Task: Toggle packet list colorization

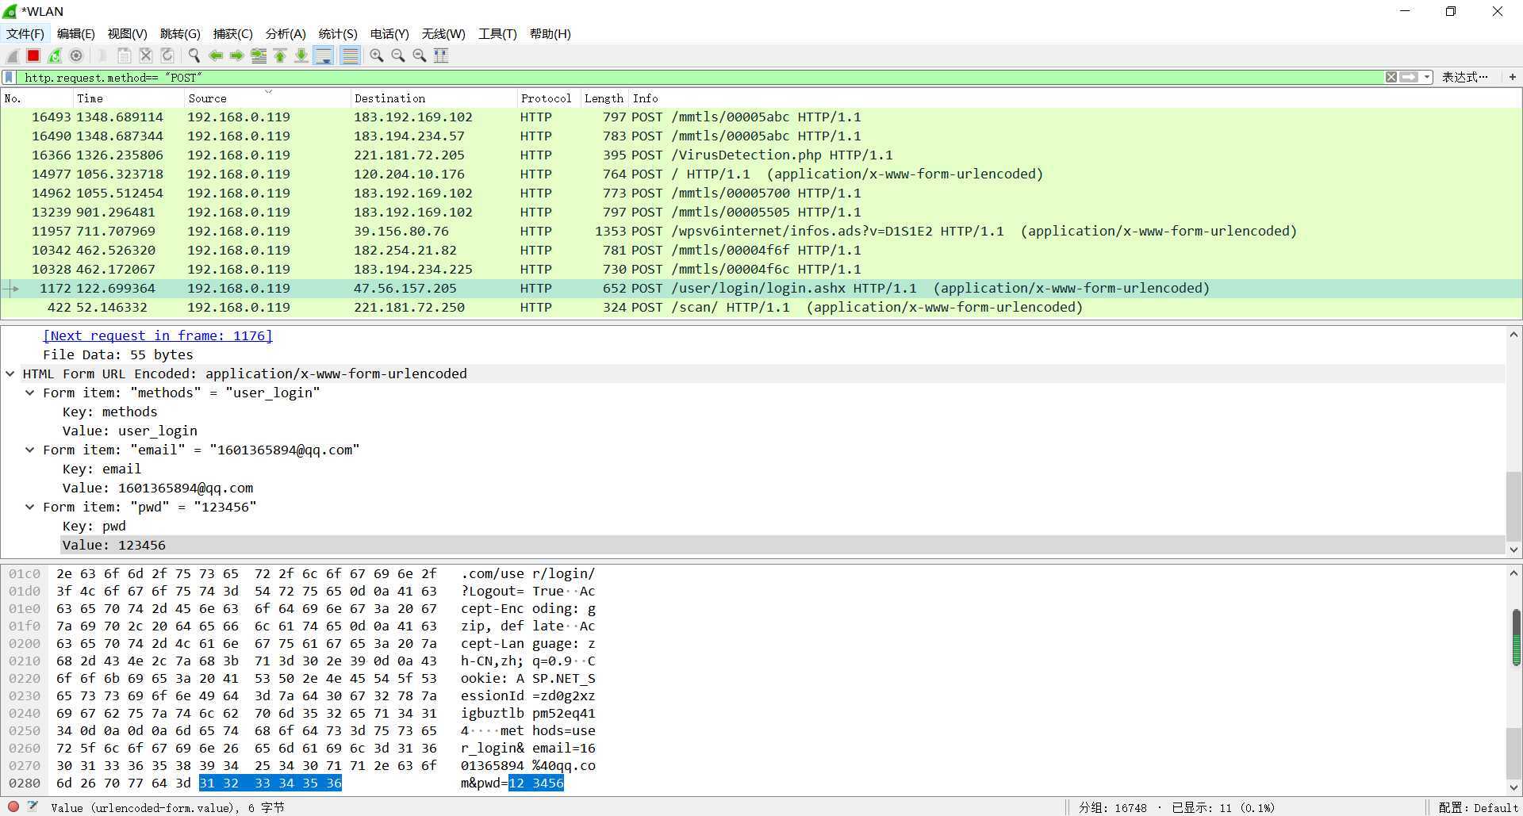Action: (349, 56)
